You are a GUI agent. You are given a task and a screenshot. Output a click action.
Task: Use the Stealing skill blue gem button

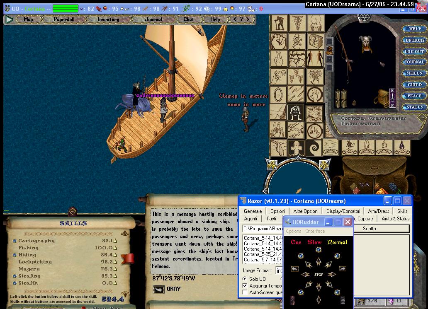[15, 276]
